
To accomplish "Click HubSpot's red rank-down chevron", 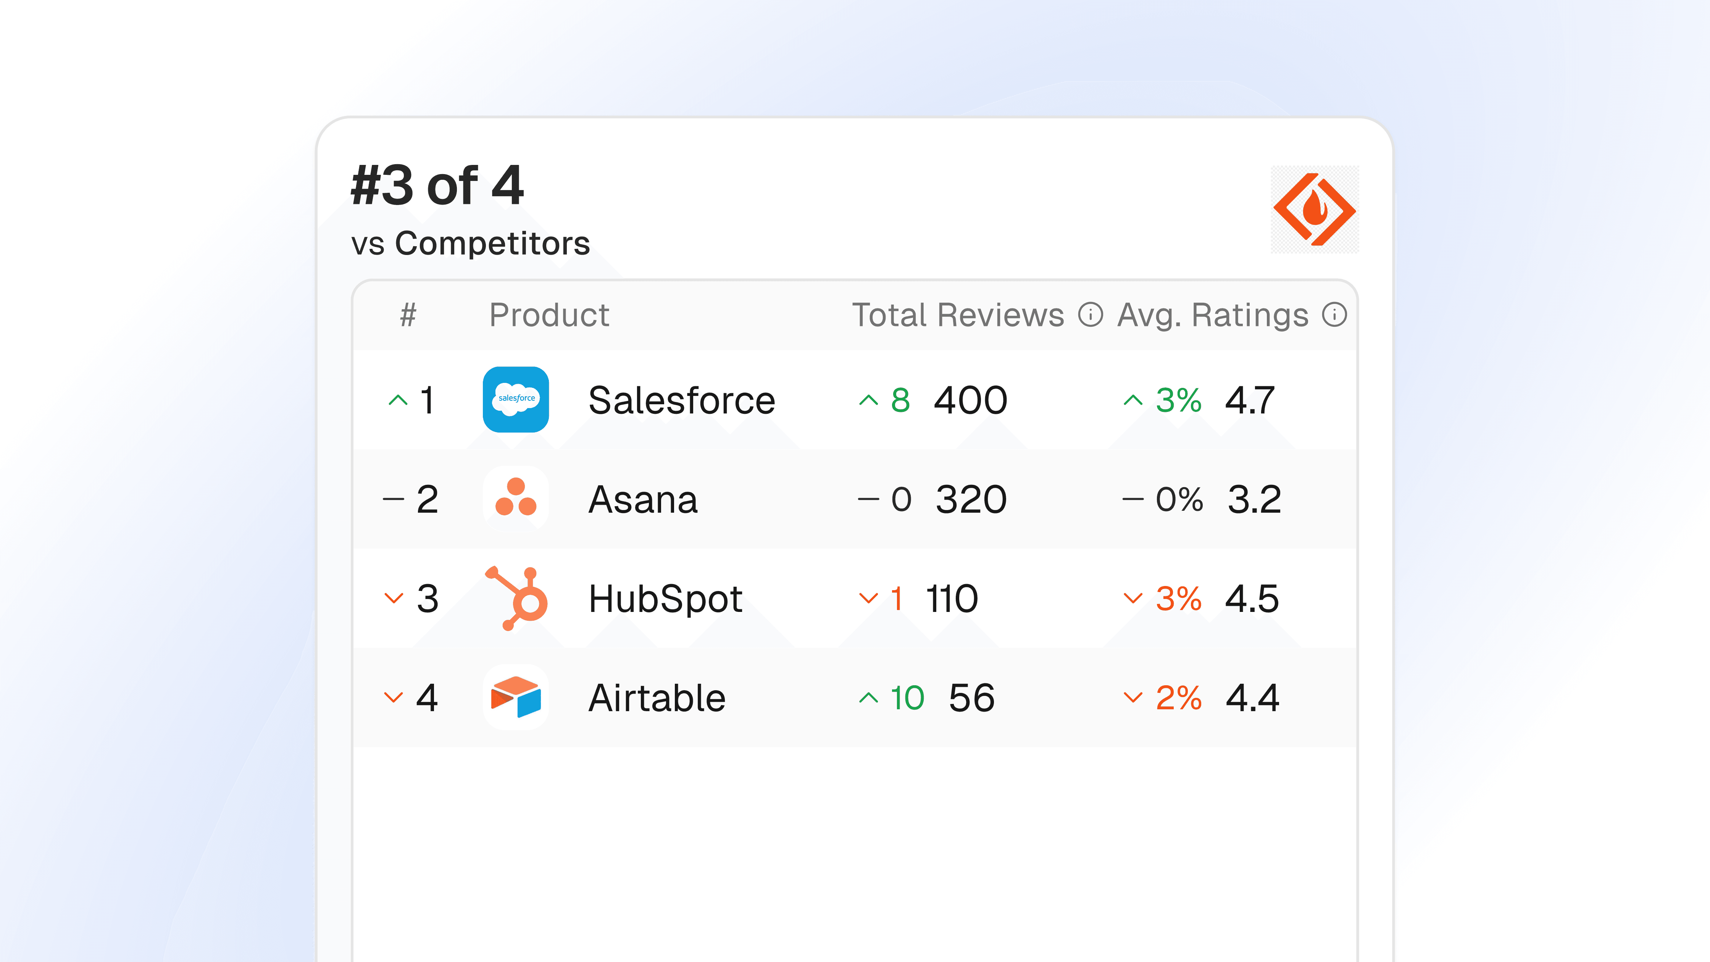I will 394,598.
